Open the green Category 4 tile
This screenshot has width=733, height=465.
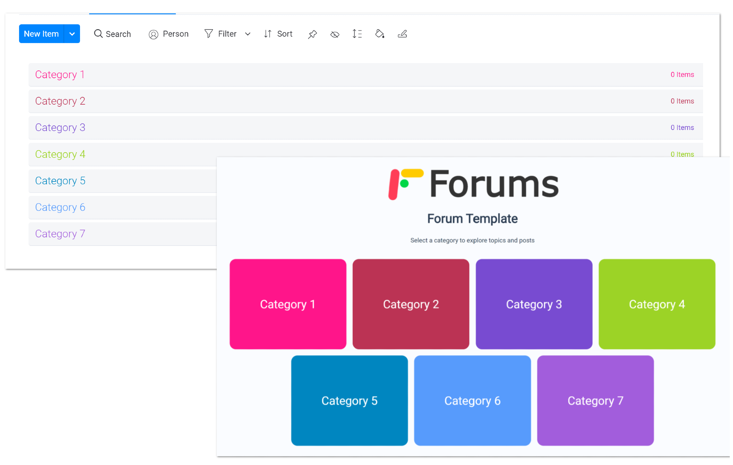[657, 304]
